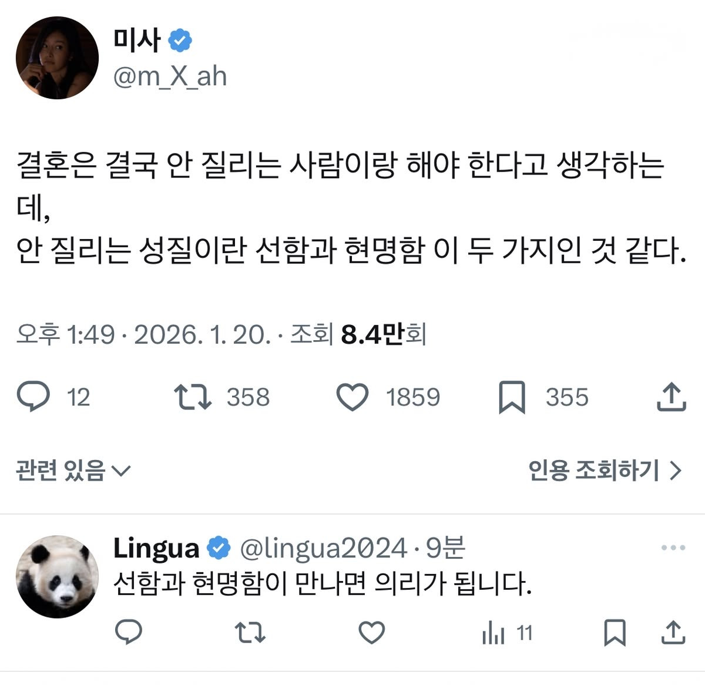View analytics for Lingua's reply
Image resolution: width=705 pixels, height=685 pixels.
coord(493,633)
